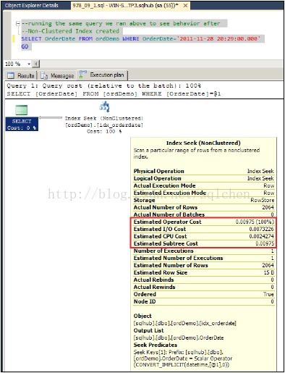
Task: Click the Node ID row
Action: (x=204, y=301)
